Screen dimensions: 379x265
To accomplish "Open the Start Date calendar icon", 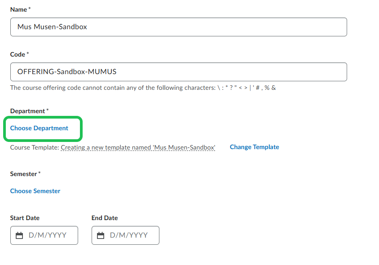I will (x=19, y=235).
